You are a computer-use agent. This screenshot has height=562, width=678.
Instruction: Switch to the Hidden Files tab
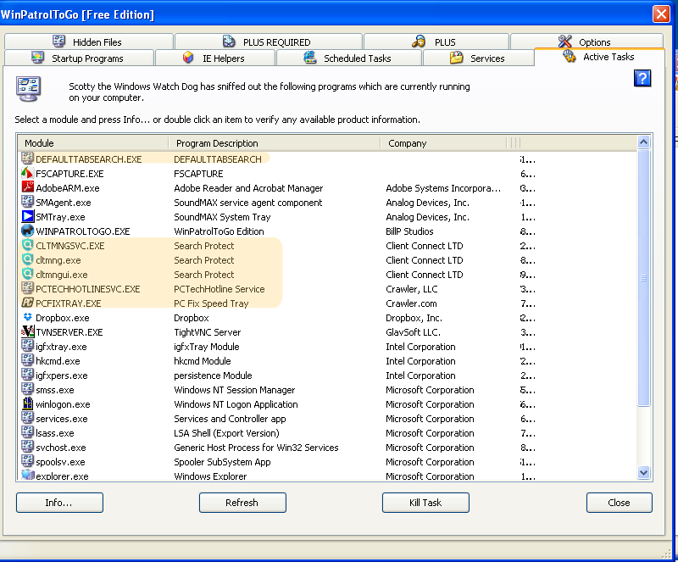(88, 42)
